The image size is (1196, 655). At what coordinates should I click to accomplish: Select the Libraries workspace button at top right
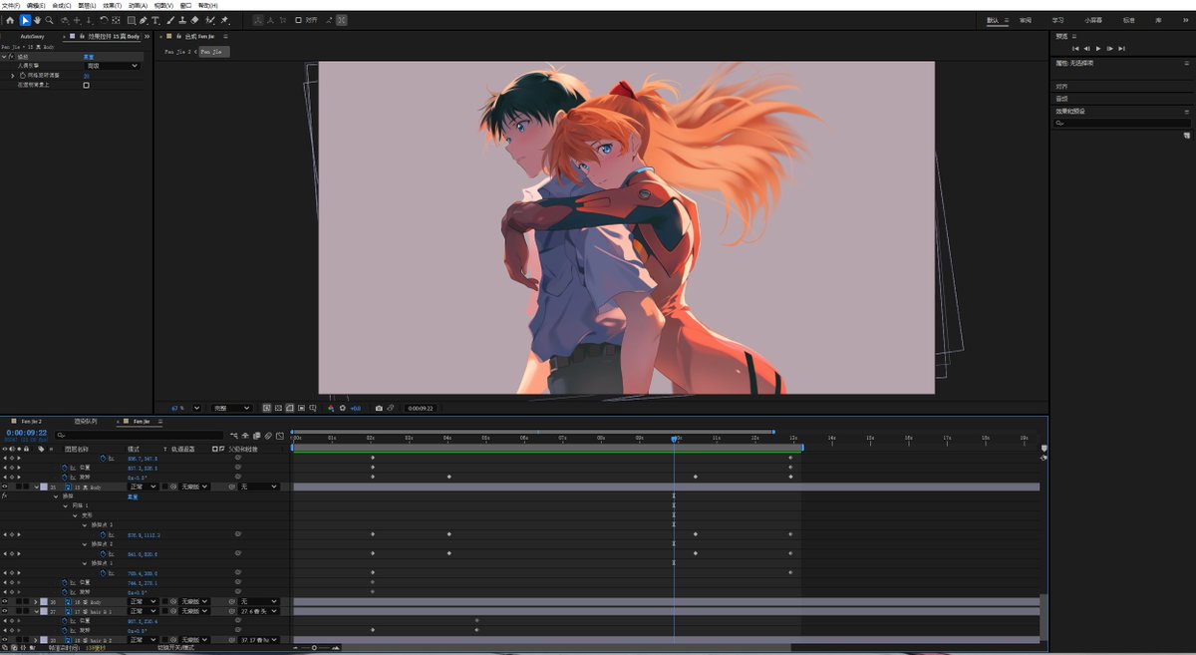(1158, 20)
